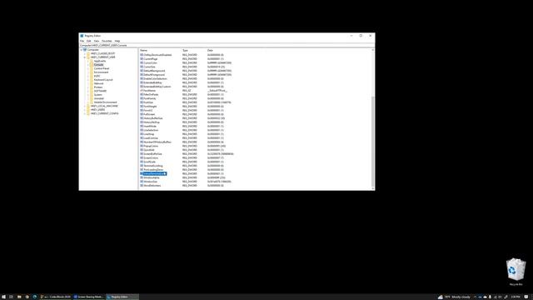Collapse the HKEY_CURRENT_USER node

85,57
